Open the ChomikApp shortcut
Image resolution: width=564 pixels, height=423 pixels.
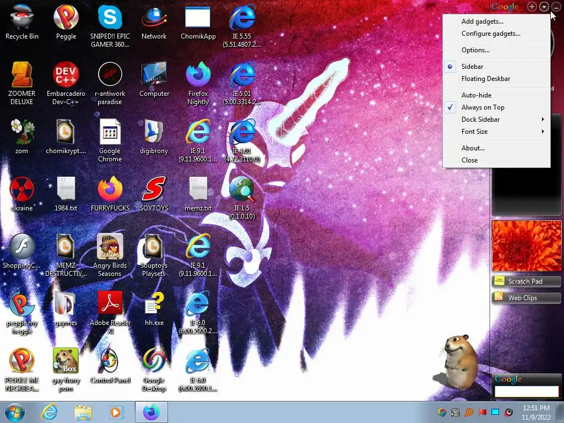[198, 21]
